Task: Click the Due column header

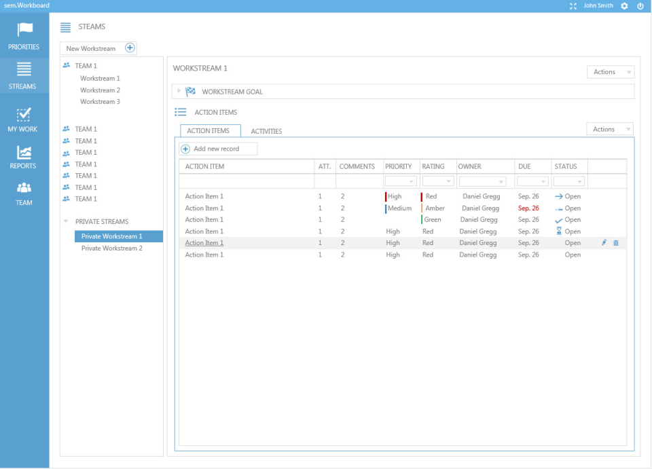Action: 524,166
